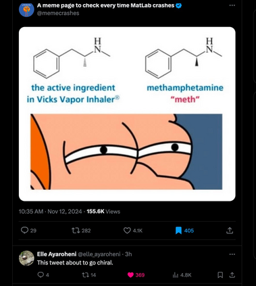
Task: Like the main tweet with 4.1K likes
Action: pos(127,231)
